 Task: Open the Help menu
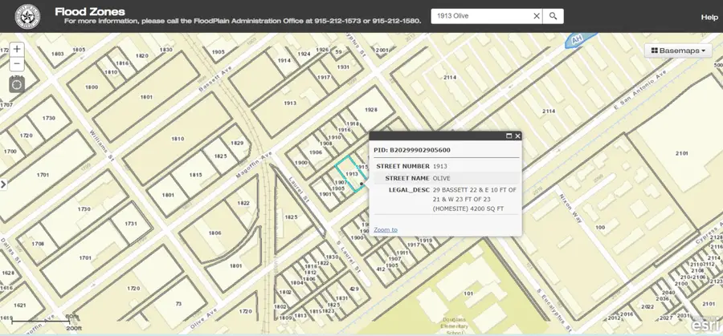click(709, 17)
